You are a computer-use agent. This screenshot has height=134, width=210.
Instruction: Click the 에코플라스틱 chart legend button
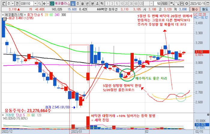pyautogui.click(x=14, y=15)
